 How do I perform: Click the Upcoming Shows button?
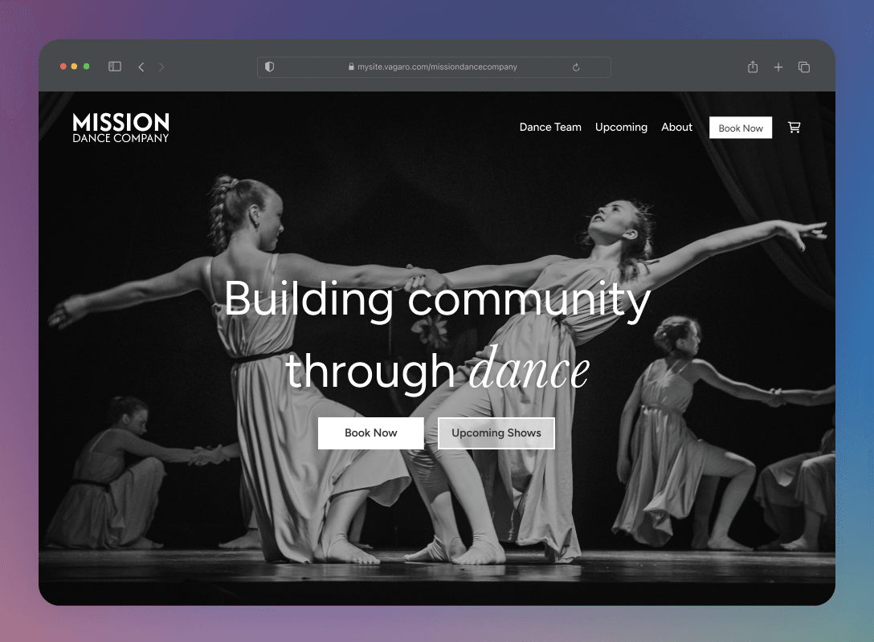(496, 433)
